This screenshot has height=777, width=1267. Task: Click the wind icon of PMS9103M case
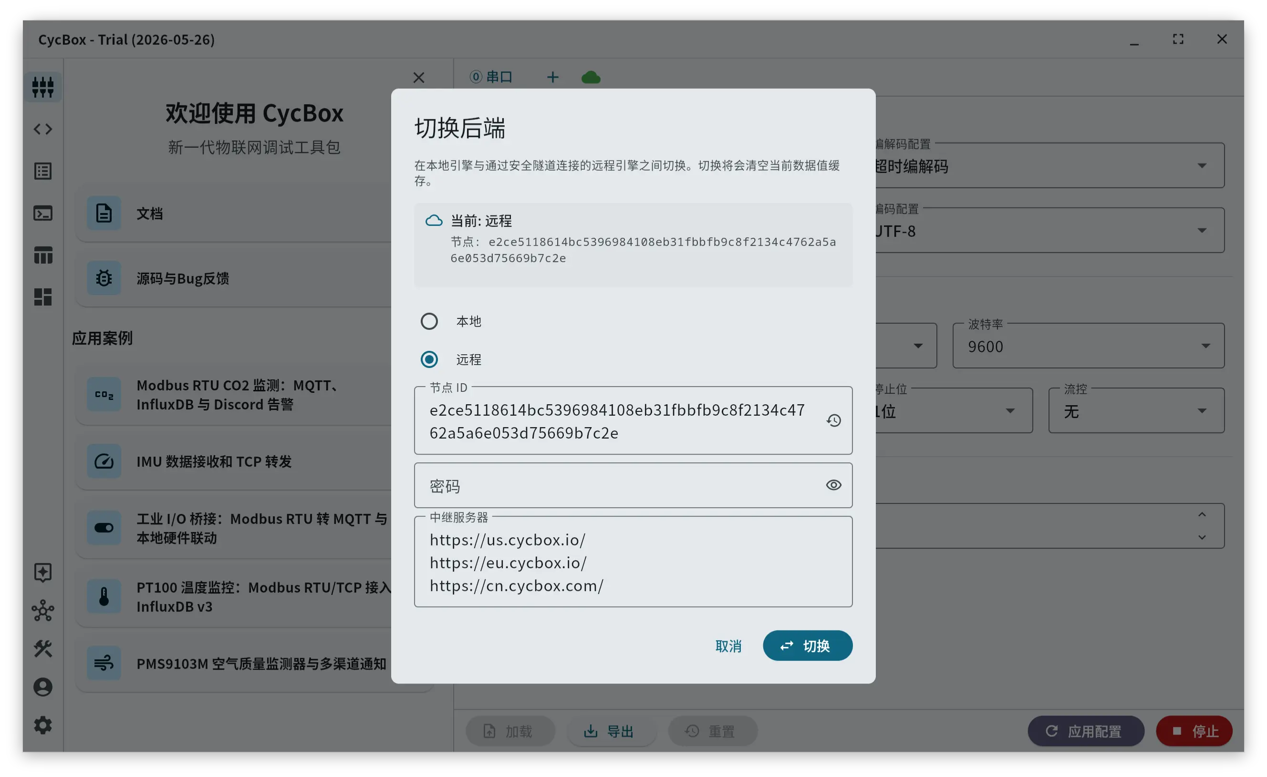click(104, 663)
